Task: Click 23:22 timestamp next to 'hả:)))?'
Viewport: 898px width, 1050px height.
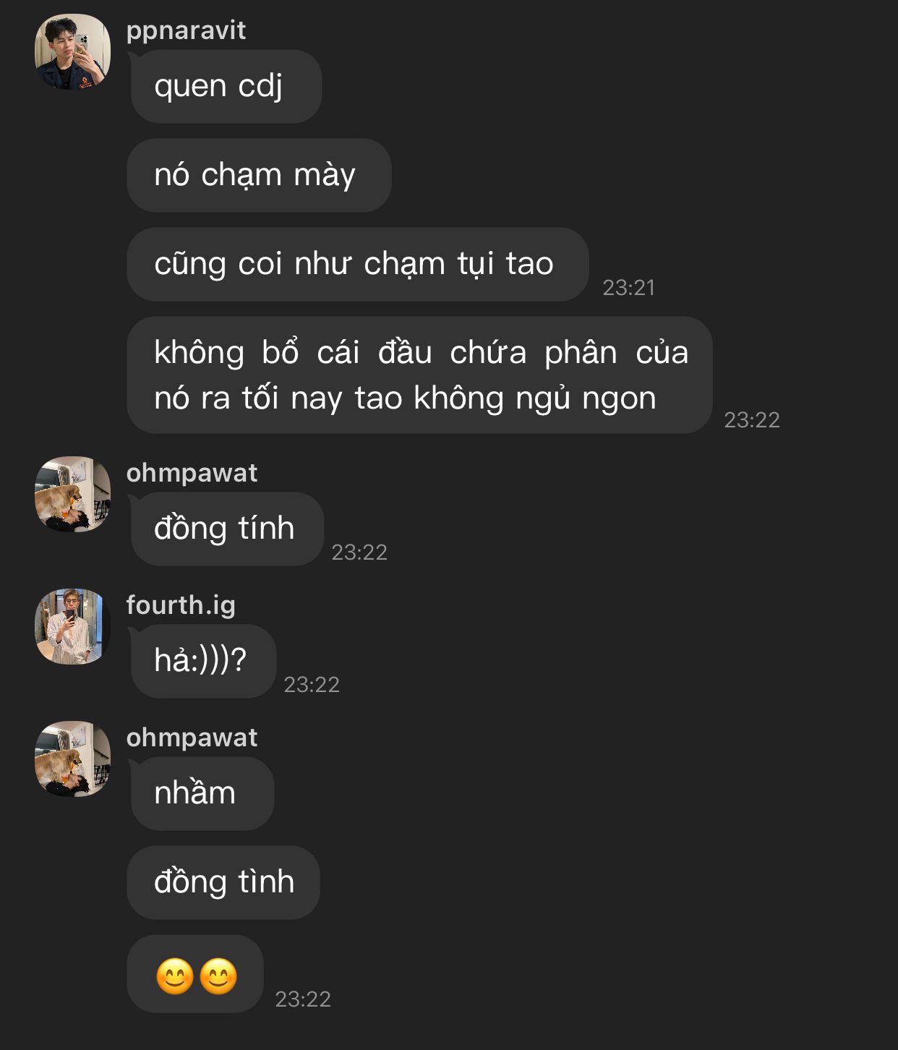Action: pyautogui.click(x=312, y=685)
